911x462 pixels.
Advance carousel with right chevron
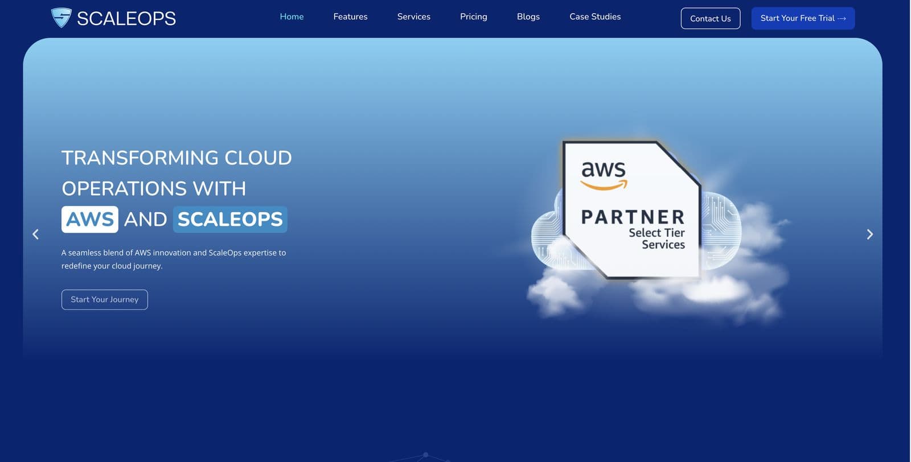tap(869, 234)
